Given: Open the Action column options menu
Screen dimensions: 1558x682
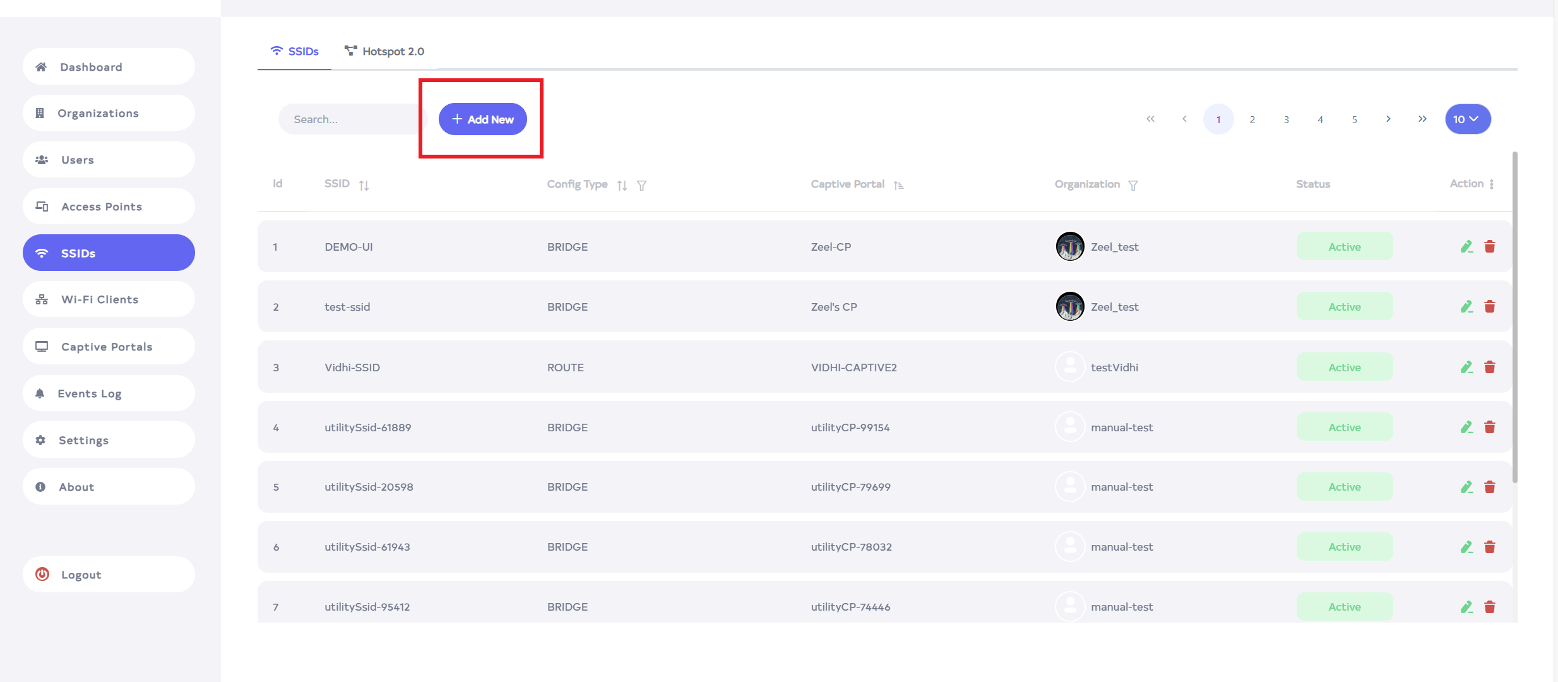Looking at the screenshot, I should click(1492, 184).
